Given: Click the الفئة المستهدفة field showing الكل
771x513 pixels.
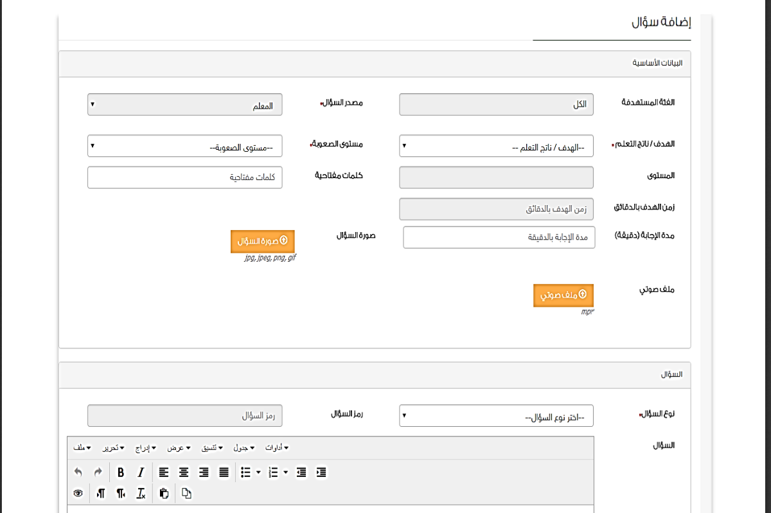Looking at the screenshot, I should click(x=497, y=105).
